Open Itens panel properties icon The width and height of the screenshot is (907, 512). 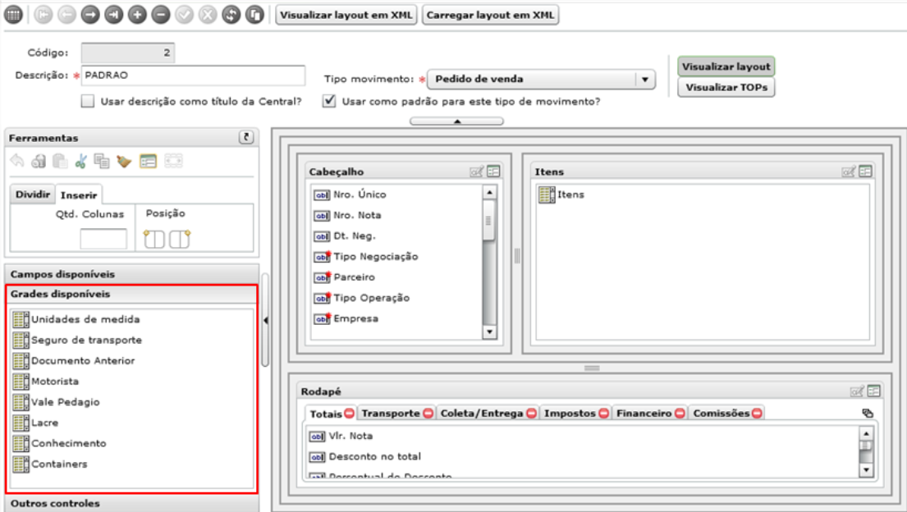pos(865,171)
